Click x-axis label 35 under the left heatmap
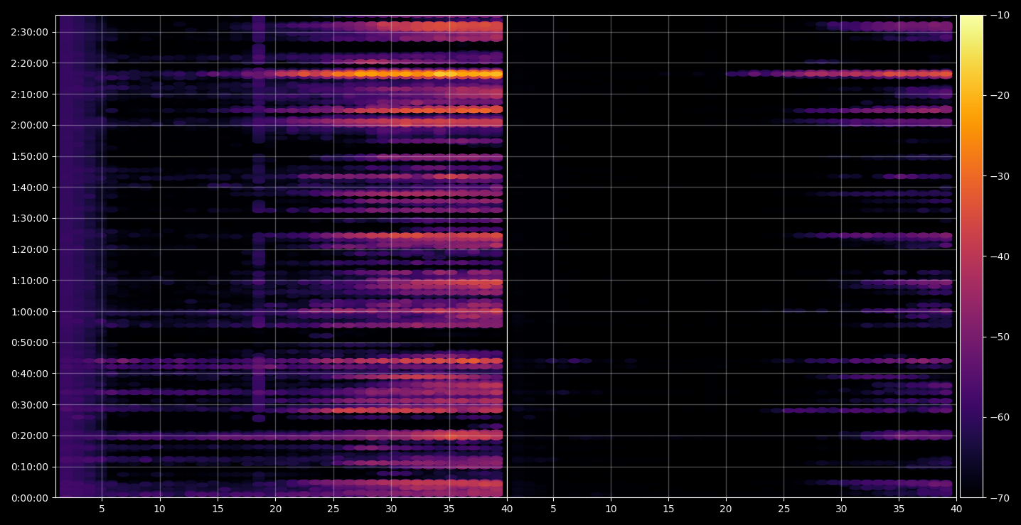The width and height of the screenshot is (1021, 525). (x=449, y=509)
